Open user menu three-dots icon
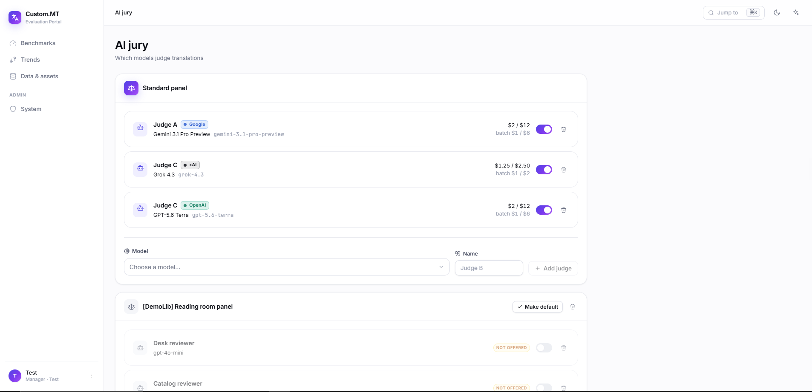The height and width of the screenshot is (392, 812). coord(92,376)
